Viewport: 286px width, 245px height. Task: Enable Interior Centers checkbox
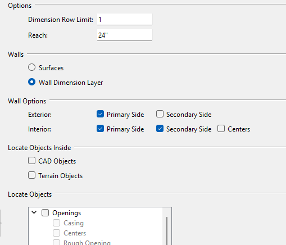point(221,129)
